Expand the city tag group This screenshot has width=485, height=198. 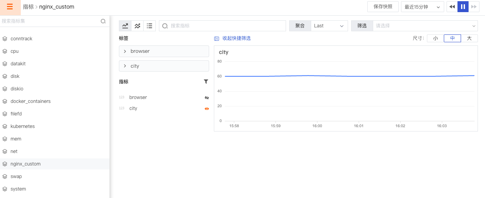click(x=164, y=66)
